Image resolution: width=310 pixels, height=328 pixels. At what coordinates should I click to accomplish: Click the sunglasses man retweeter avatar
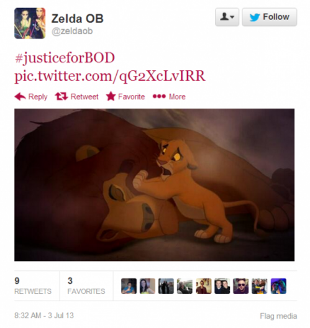point(241,286)
